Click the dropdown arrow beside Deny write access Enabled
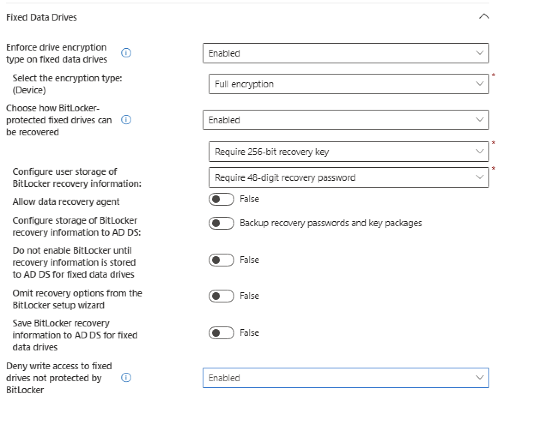This screenshot has width=534, height=425. click(x=480, y=378)
